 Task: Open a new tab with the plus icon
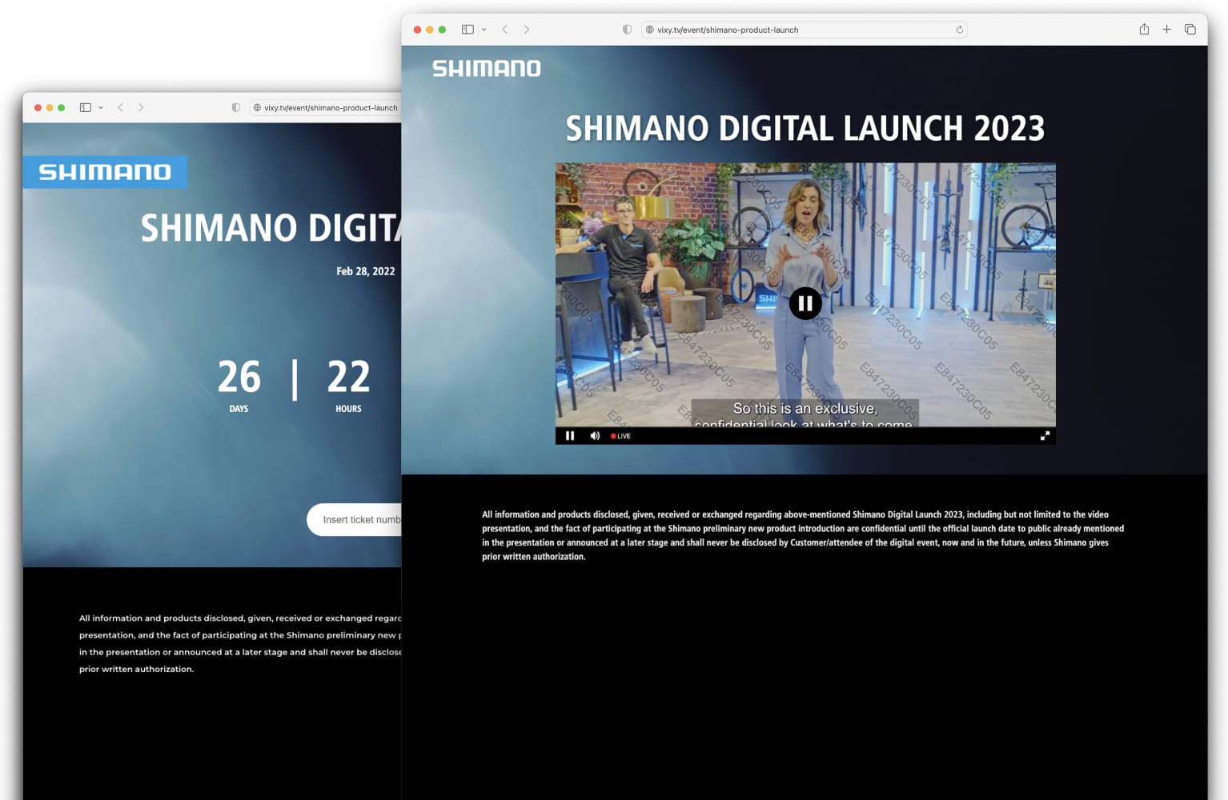1166,30
